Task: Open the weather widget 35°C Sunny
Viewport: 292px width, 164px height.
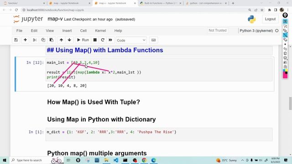Action: coord(226,160)
